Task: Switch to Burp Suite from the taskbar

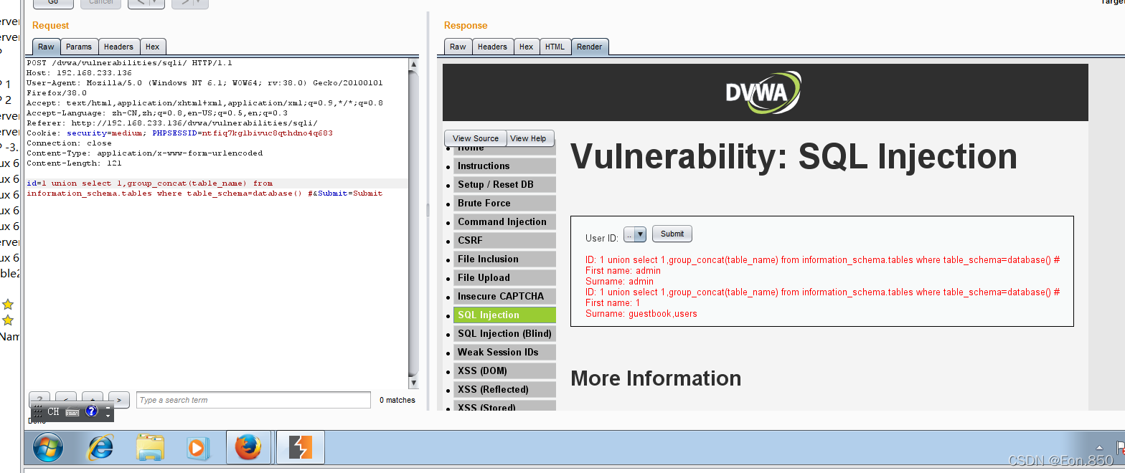Action: point(301,447)
